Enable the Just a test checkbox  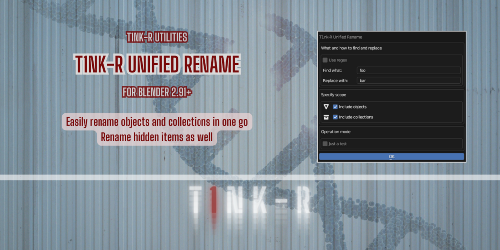click(325, 144)
